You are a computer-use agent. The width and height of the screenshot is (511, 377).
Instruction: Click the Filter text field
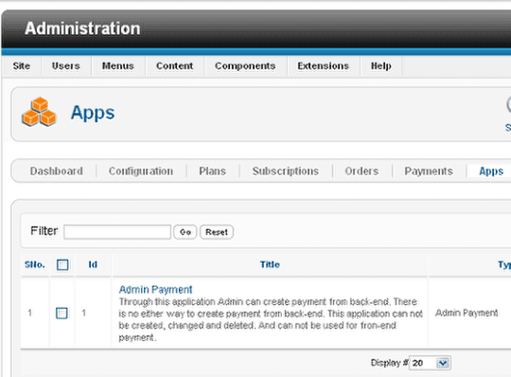click(x=117, y=232)
